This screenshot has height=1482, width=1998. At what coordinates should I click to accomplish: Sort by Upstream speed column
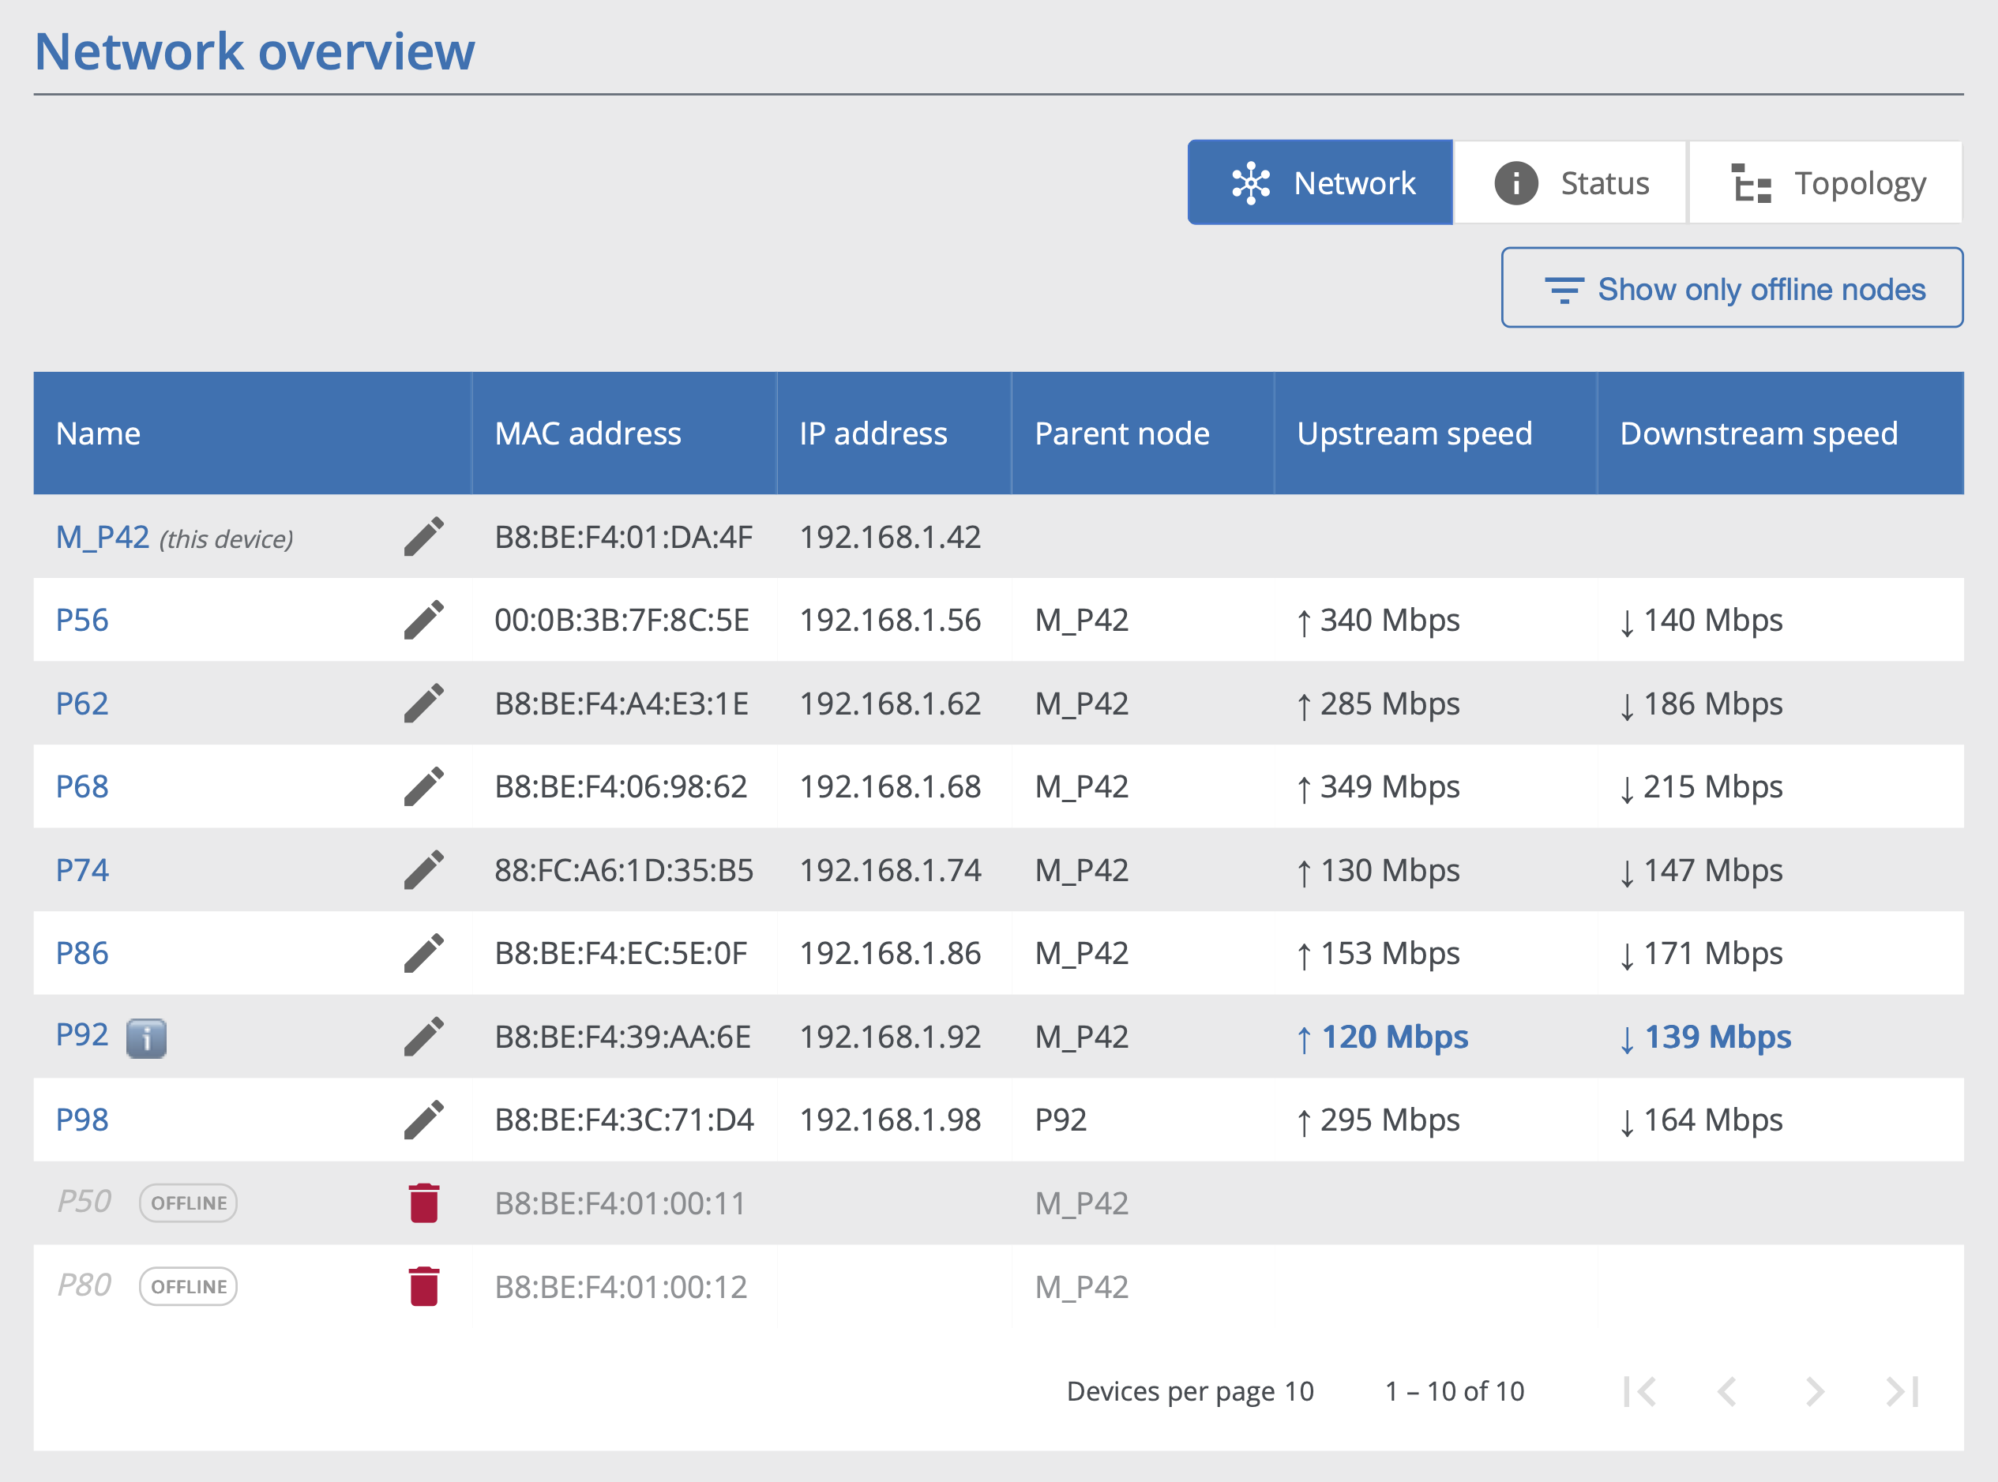pyautogui.click(x=1436, y=433)
